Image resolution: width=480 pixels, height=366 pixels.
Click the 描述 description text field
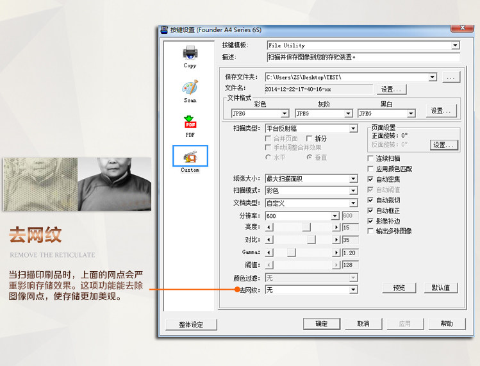point(363,57)
